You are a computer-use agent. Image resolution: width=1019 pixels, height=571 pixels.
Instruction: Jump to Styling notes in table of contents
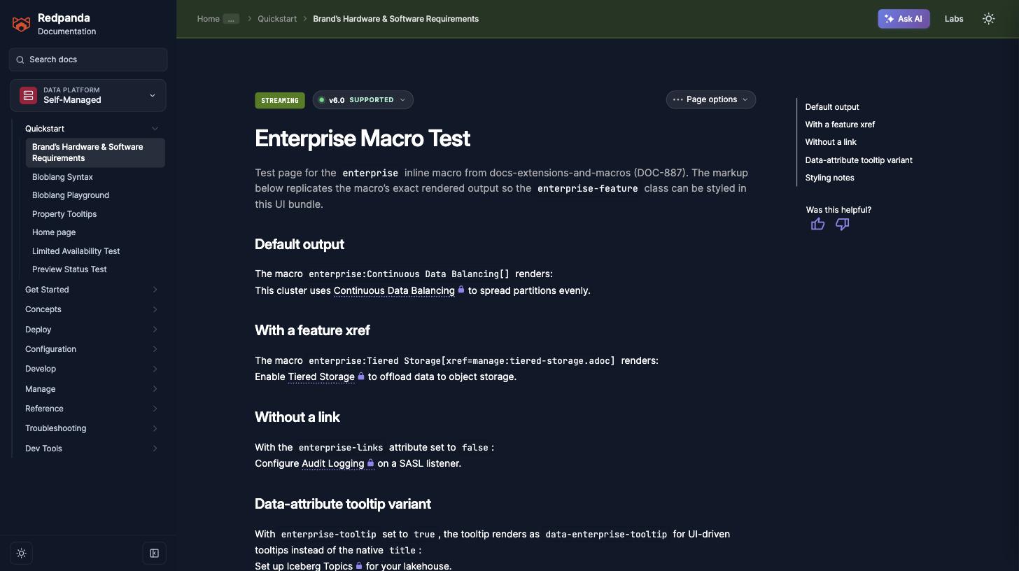pyautogui.click(x=829, y=178)
